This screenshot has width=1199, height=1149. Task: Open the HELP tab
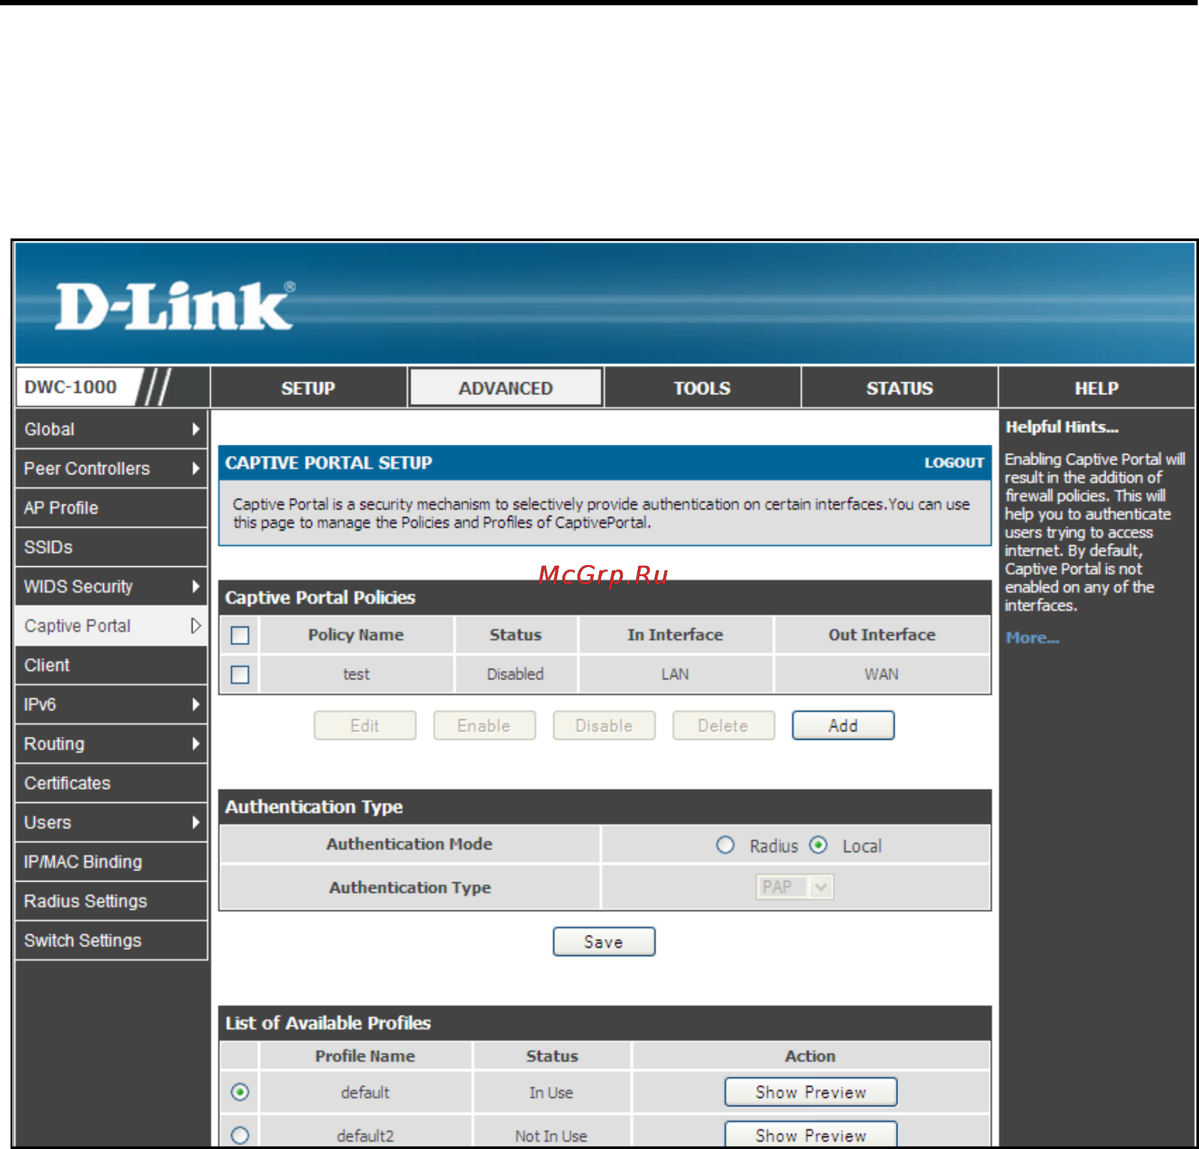pyautogui.click(x=1097, y=388)
